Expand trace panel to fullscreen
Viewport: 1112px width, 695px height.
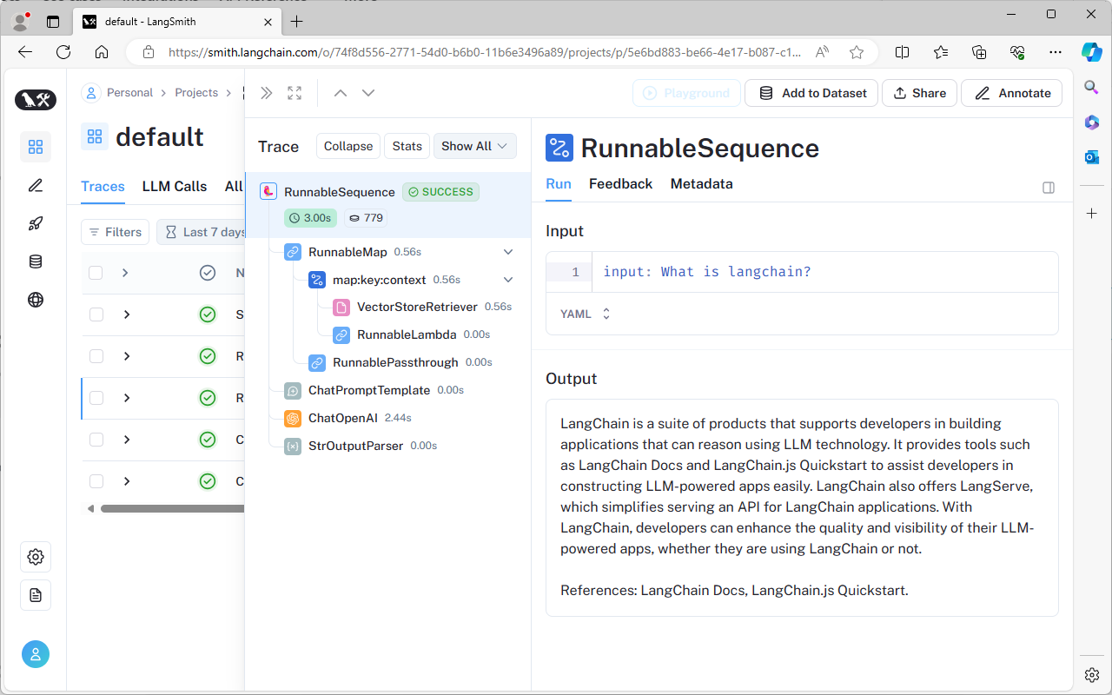pos(295,93)
